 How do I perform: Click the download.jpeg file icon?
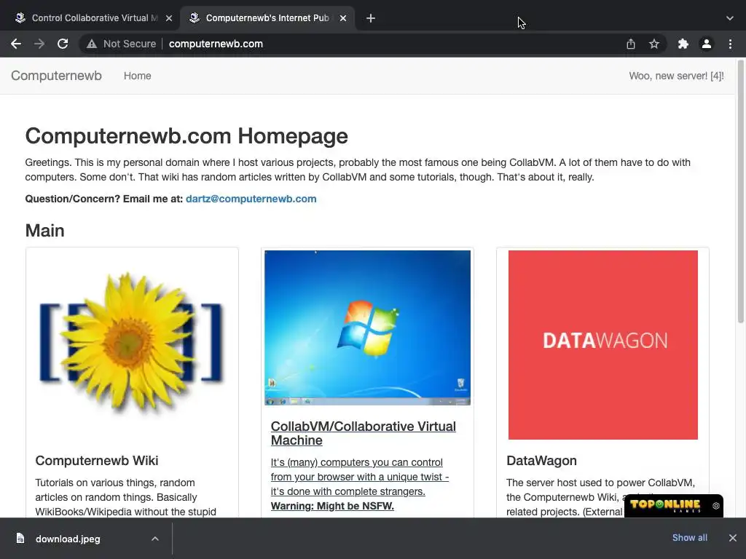[20, 538]
